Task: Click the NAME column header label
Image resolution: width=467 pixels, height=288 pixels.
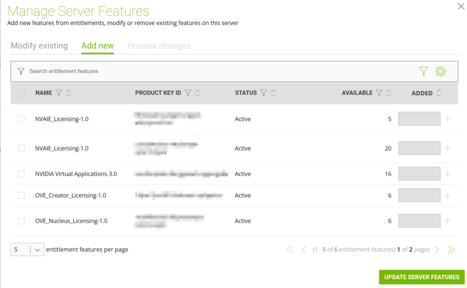Action: [44, 93]
